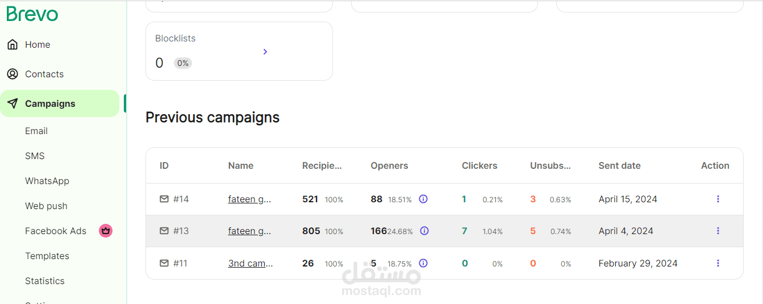Click the Sent date column header
The image size is (763, 304).
pos(619,166)
